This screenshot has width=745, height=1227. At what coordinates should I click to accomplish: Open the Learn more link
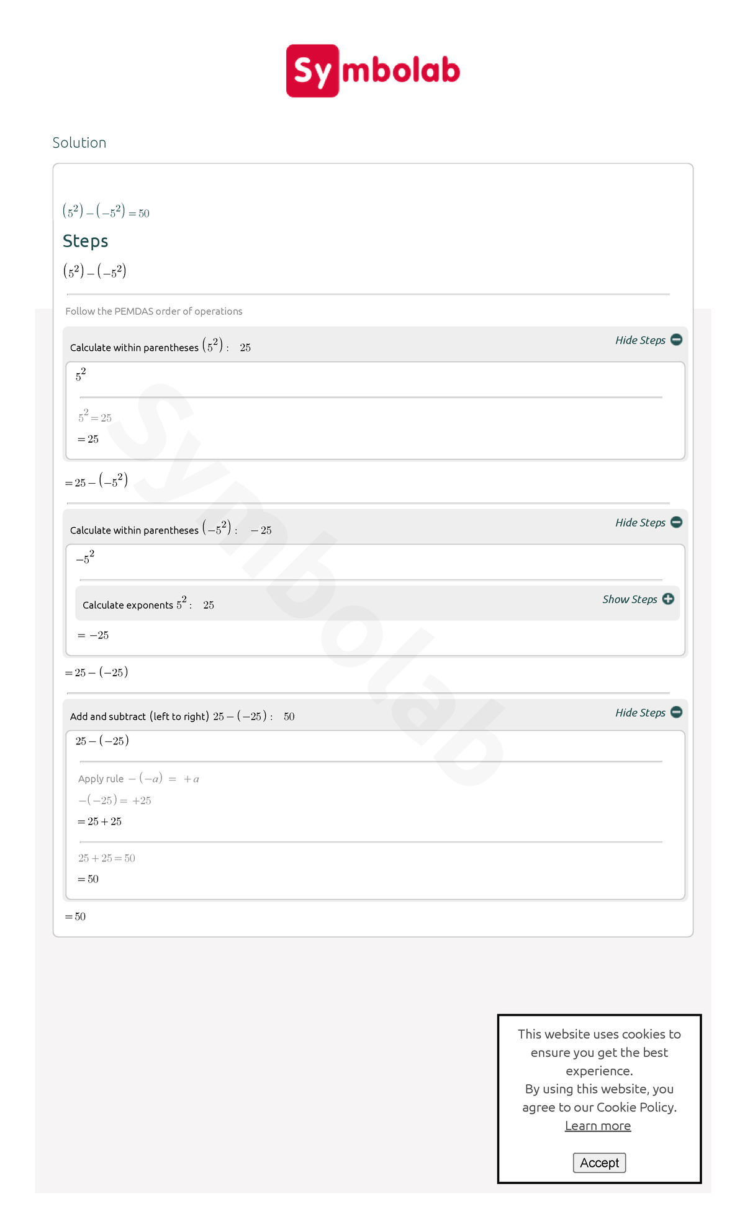click(x=598, y=1125)
